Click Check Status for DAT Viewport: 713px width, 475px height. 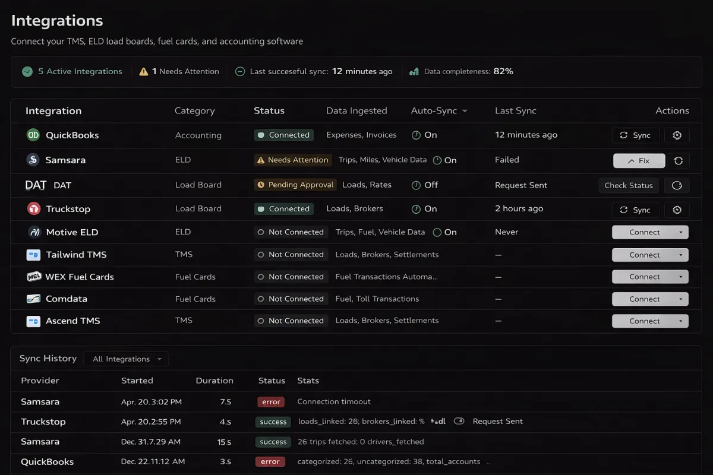[x=629, y=185]
